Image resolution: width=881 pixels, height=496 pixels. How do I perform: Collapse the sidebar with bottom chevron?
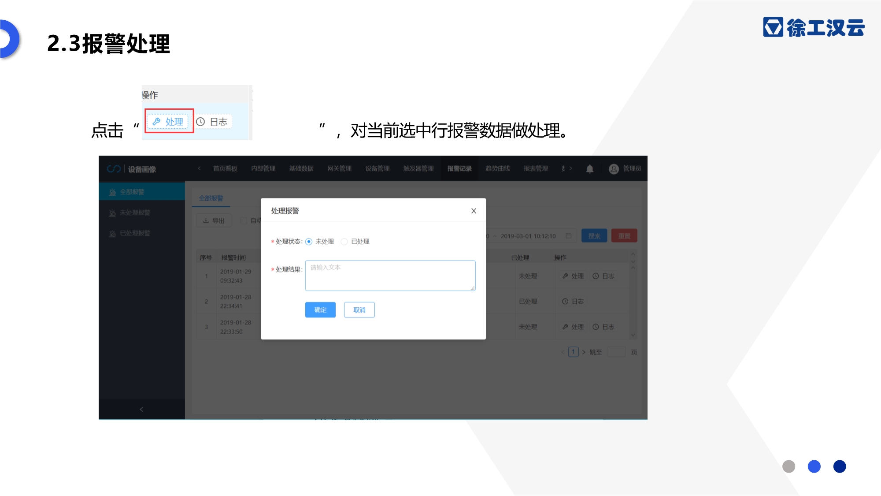coord(141,409)
